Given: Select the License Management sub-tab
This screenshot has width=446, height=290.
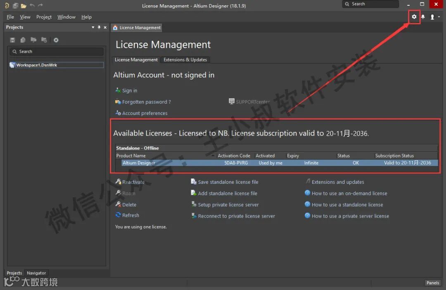Looking at the screenshot, I should pyautogui.click(x=136, y=60).
